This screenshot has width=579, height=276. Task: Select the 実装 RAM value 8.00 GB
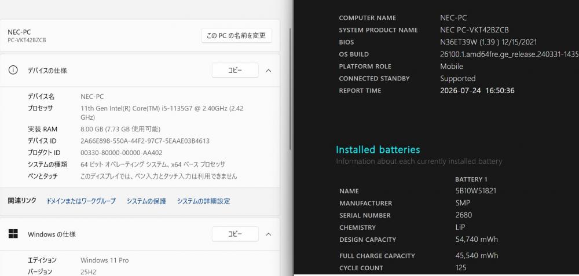click(120, 129)
